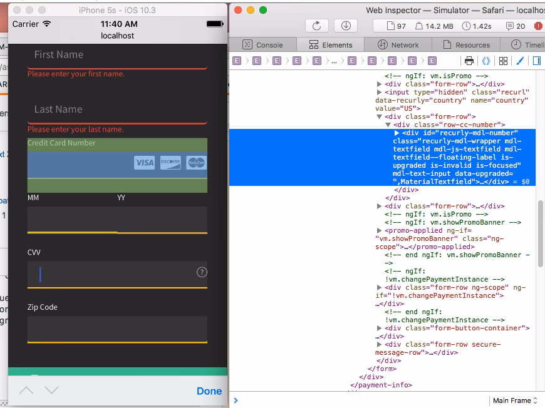This screenshot has width=545, height=408.
Task: Open the Network tab
Action: click(398, 45)
